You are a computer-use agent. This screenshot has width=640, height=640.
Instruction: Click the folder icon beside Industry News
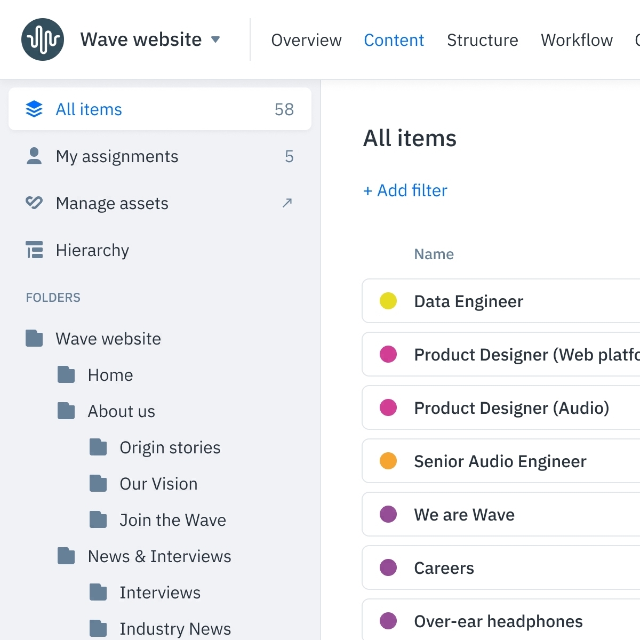point(98,628)
